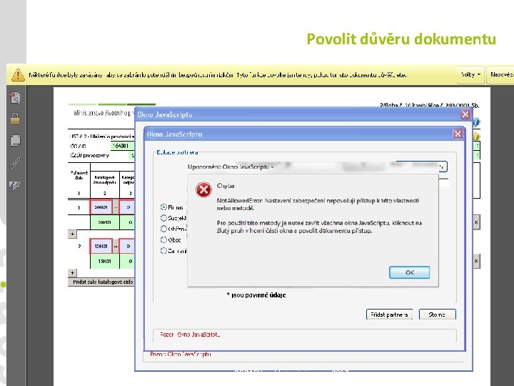The height and width of the screenshot is (386, 514).
Task: Open the pages panel icon in sidebar
Action: tap(15, 98)
